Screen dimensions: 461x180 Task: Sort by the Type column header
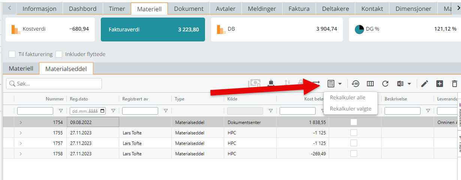(180, 99)
